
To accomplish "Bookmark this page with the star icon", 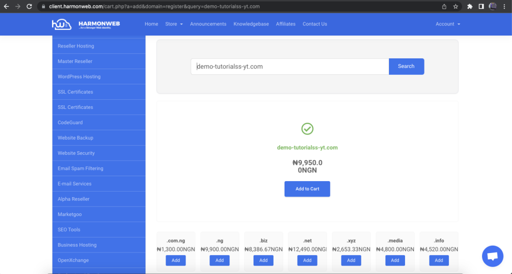I will coord(455,6).
